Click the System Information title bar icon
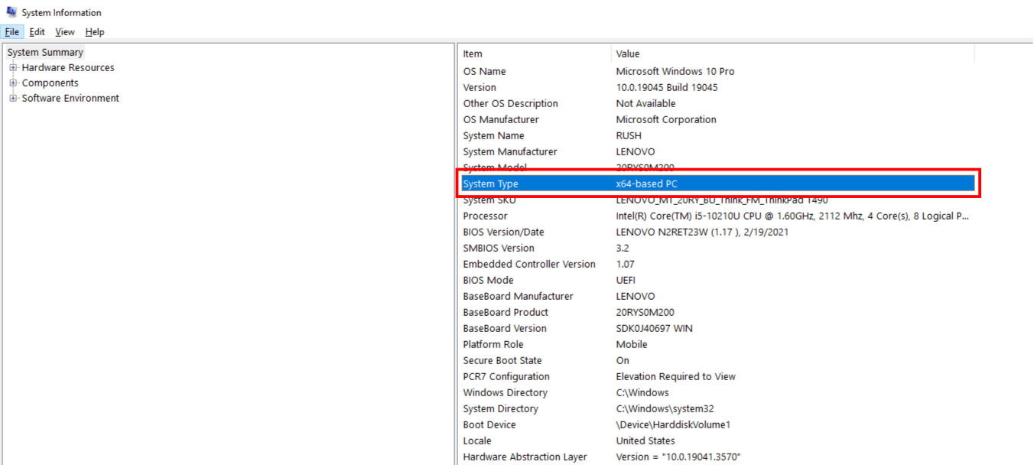Image resolution: width=1034 pixels, height=465 pixels. pyautogui.click(x=11, y=12)
